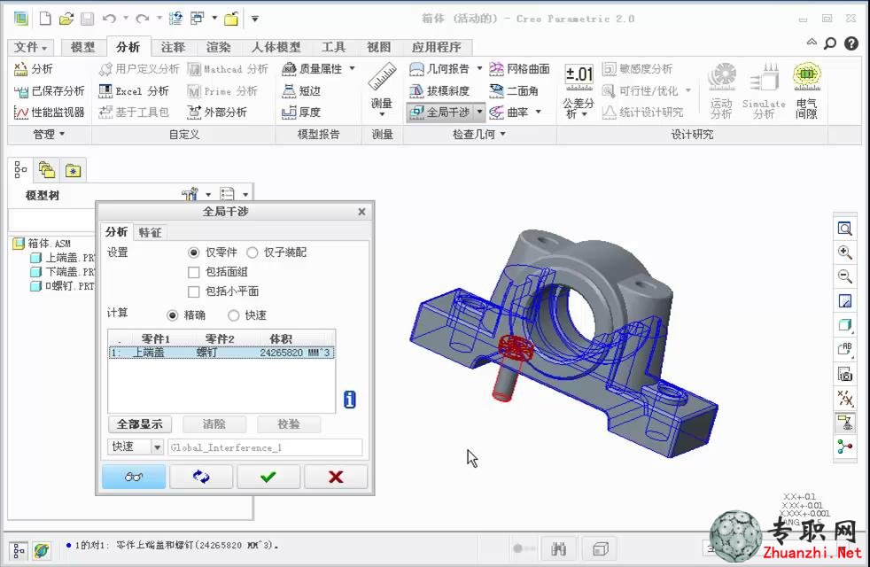
Task: Click the 短边 analysis tool
Action: (x=301, y=91)
